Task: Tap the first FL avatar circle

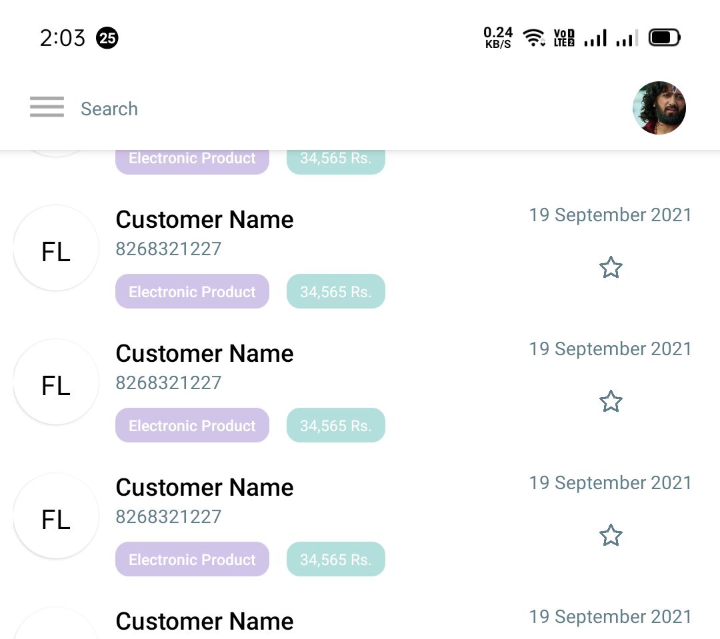Action: coord(56,248)
